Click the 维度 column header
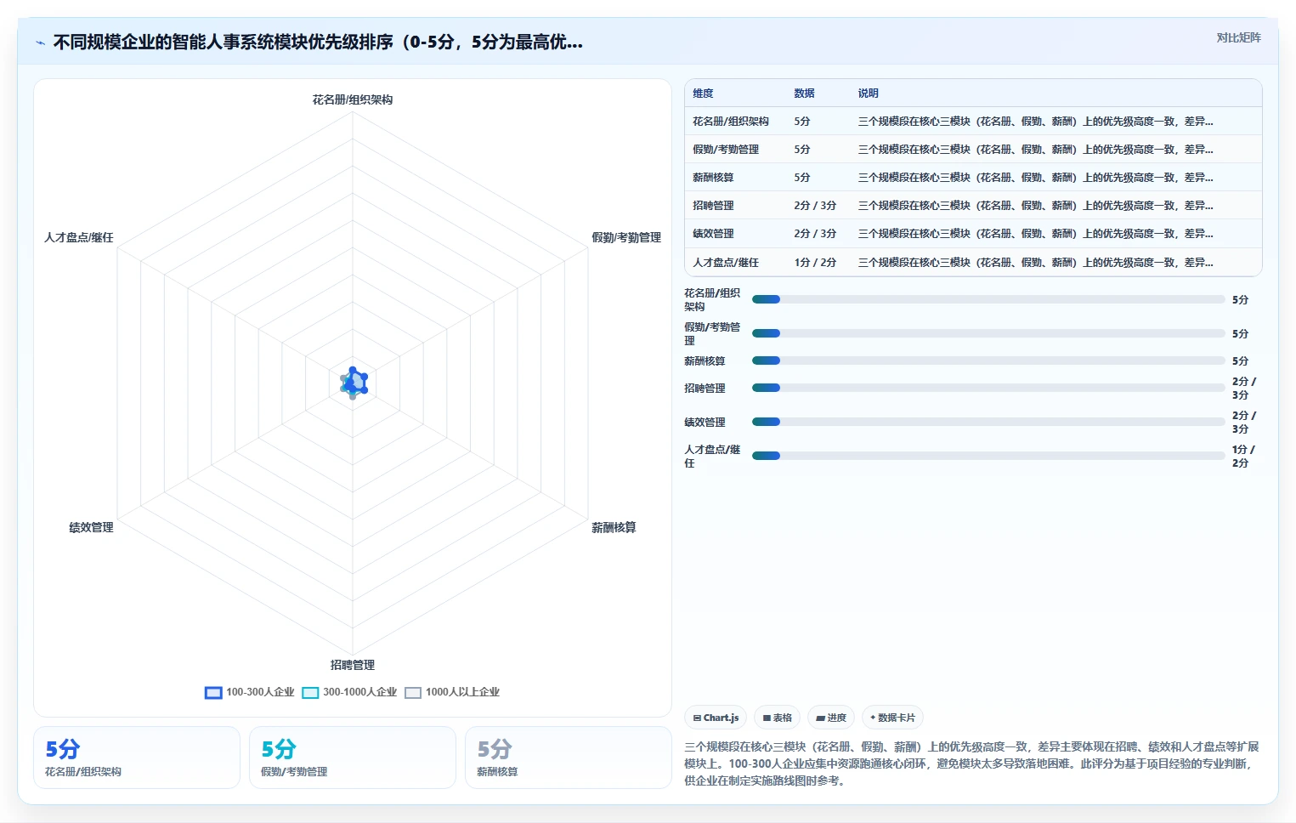 pos(703,94)
